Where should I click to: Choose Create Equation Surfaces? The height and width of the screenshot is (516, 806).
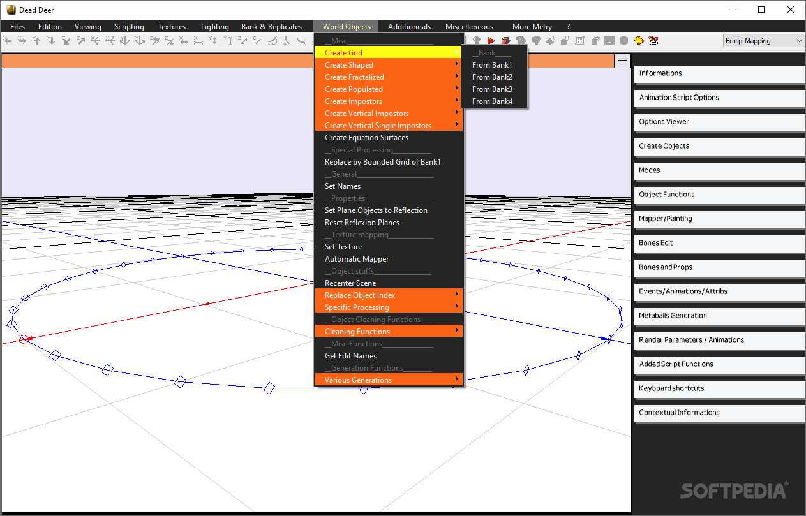pyautogui.click(x=389, y=138)
